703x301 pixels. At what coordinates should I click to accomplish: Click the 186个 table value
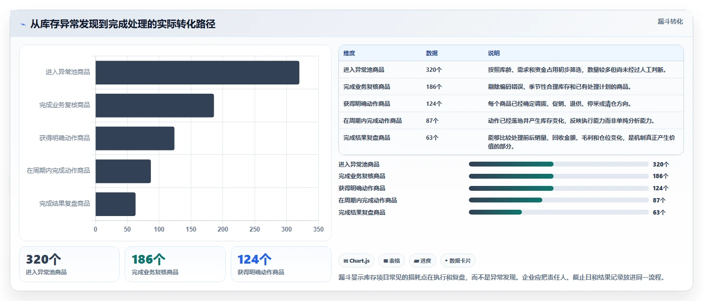coord(434,87)
